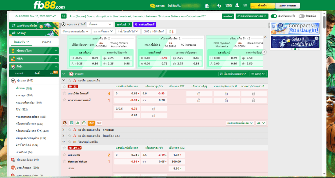Click the results button
This screenshot has height=178, width=335.
(x=228, y=16)
